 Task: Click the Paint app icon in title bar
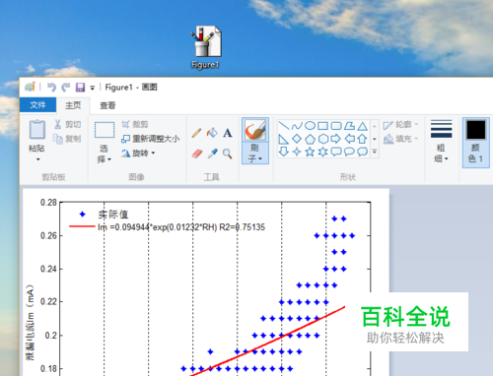30,87
